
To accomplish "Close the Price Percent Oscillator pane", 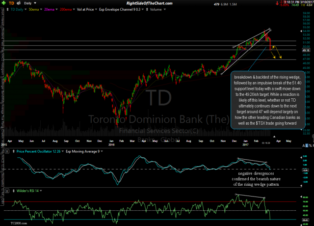I will 7,151.
